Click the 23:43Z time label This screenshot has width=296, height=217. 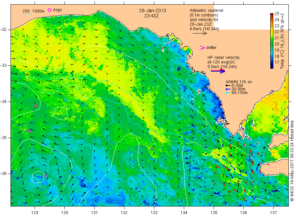point(151,16)
